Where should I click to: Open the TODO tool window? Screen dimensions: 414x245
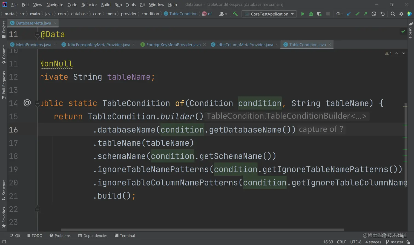click(34, 235)
